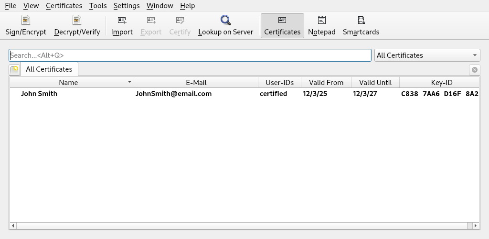Open the Decrypt/Verify tool
Screen dimensions: 489x239
point(77,26)
